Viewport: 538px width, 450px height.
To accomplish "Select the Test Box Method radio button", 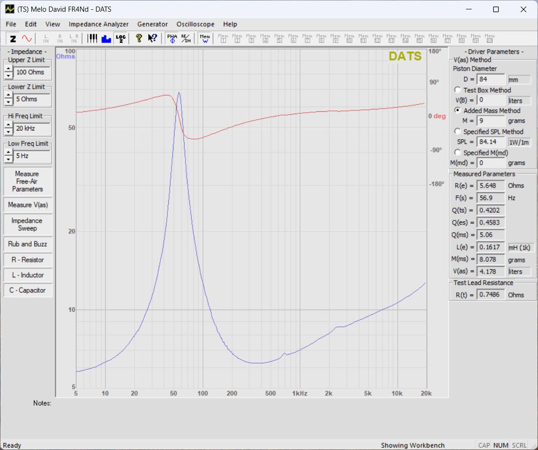I will click(x=458, y=90).
